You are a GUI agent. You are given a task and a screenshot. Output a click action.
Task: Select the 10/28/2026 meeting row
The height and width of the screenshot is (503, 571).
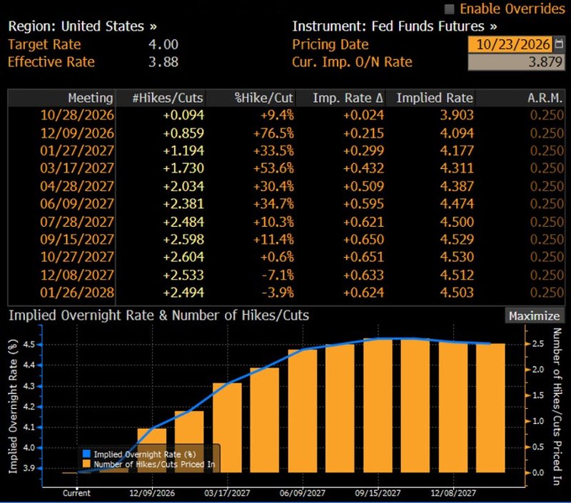coord(286,115)
